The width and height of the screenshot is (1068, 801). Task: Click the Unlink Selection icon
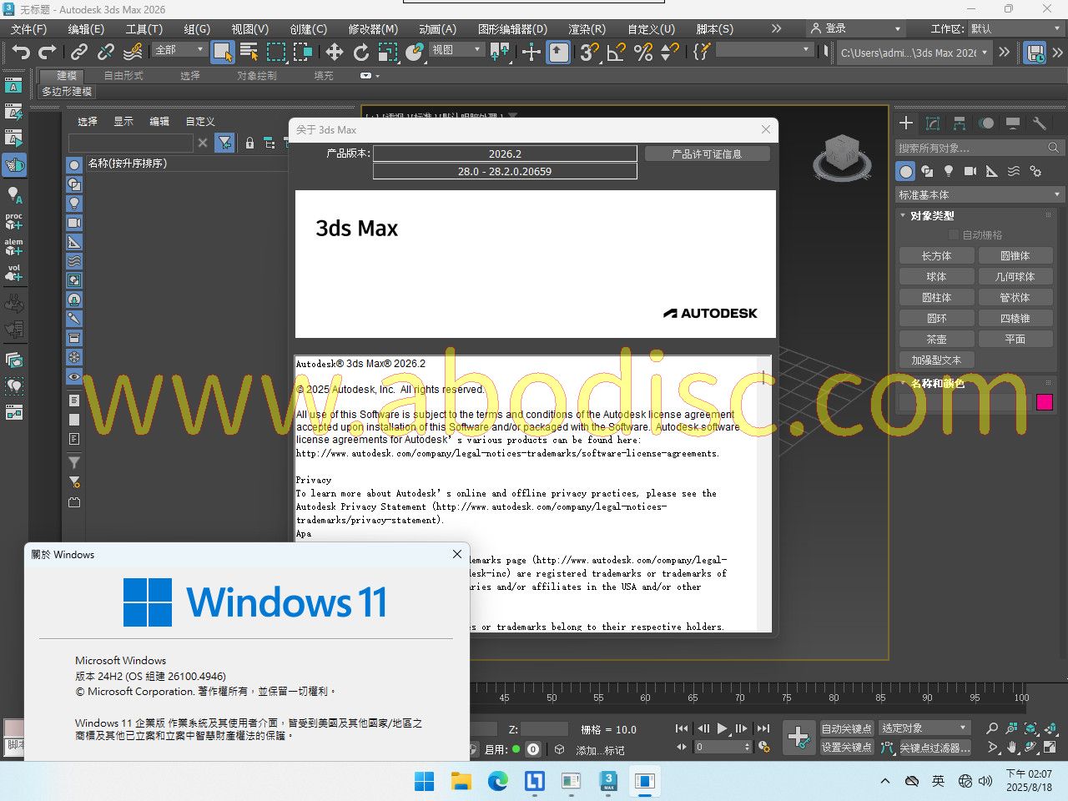click(105, 53)
